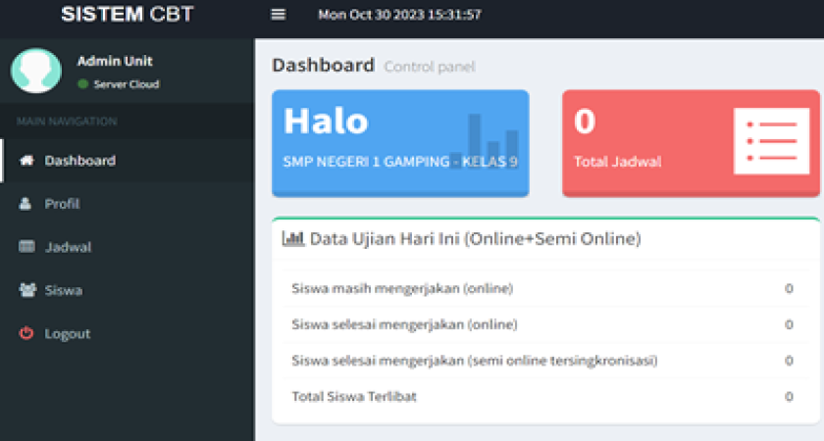Choose Logout in the sidebar
This screenshot has width=824, height=441.
point(67,333)
